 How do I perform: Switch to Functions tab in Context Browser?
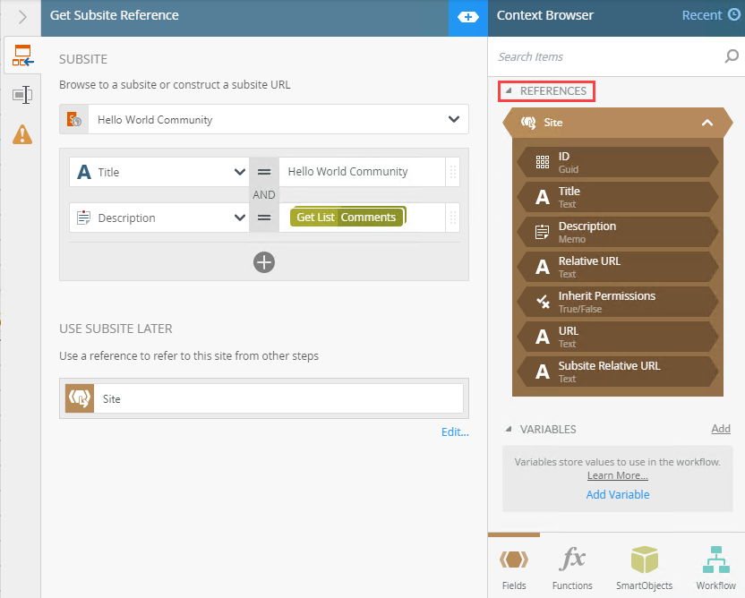pyautogui.click(x=572, y=568)
